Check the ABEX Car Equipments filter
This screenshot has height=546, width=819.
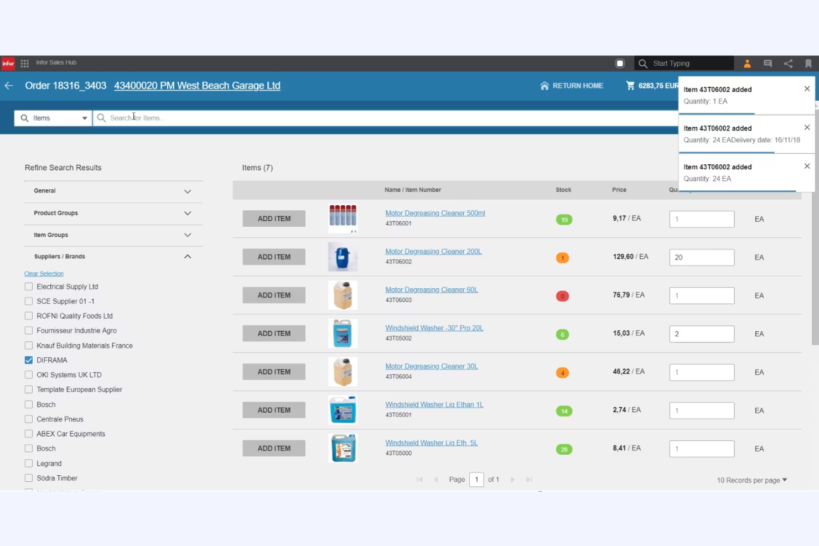[29, 434]
